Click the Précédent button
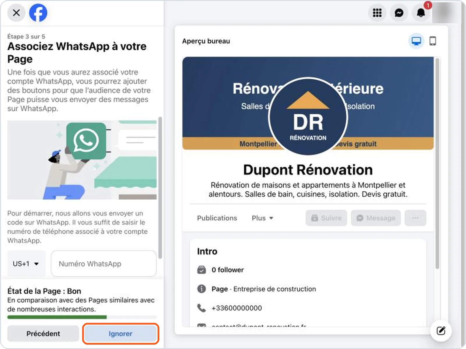The image size is (466, 349). click(43, 334)
